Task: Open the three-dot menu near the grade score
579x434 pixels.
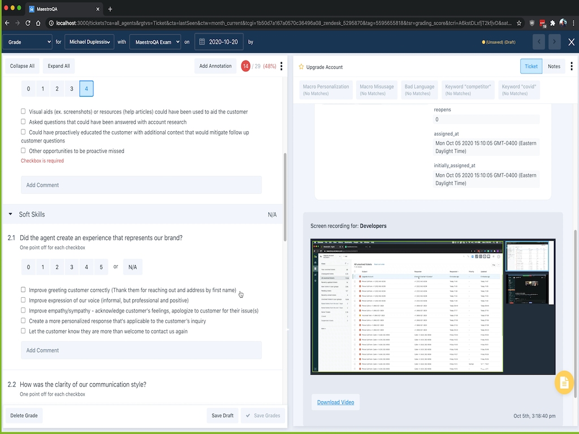Action: click(281, 66)
